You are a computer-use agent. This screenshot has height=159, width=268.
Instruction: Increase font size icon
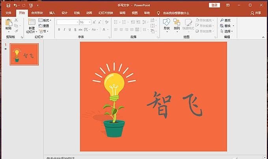(x=94, y=22)
